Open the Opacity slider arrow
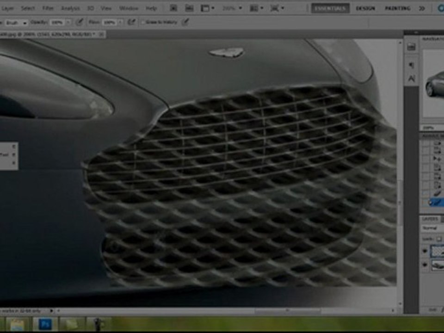Screen dimensions: 444x333 pyautogui.click(x=68, y=22)
